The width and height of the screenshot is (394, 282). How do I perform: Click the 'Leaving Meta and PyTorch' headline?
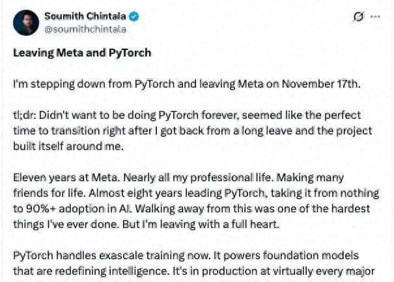pyautogui.click(x=81, y=53)
